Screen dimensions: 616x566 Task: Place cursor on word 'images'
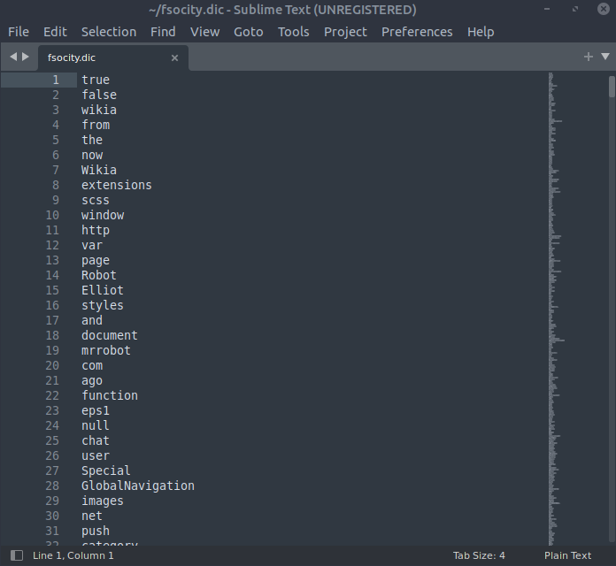coord(103,501)
